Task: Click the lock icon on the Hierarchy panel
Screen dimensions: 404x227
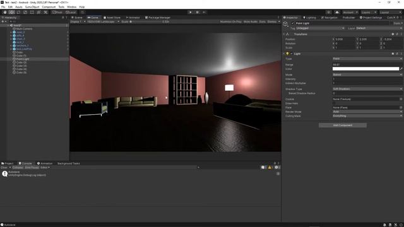Action: click(63, 18)
